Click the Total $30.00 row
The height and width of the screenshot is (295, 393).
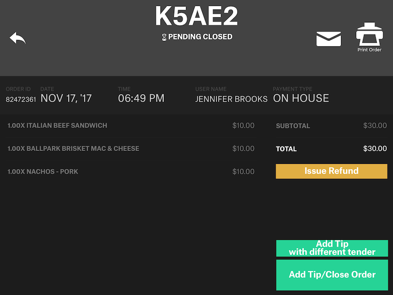point(331,149)
